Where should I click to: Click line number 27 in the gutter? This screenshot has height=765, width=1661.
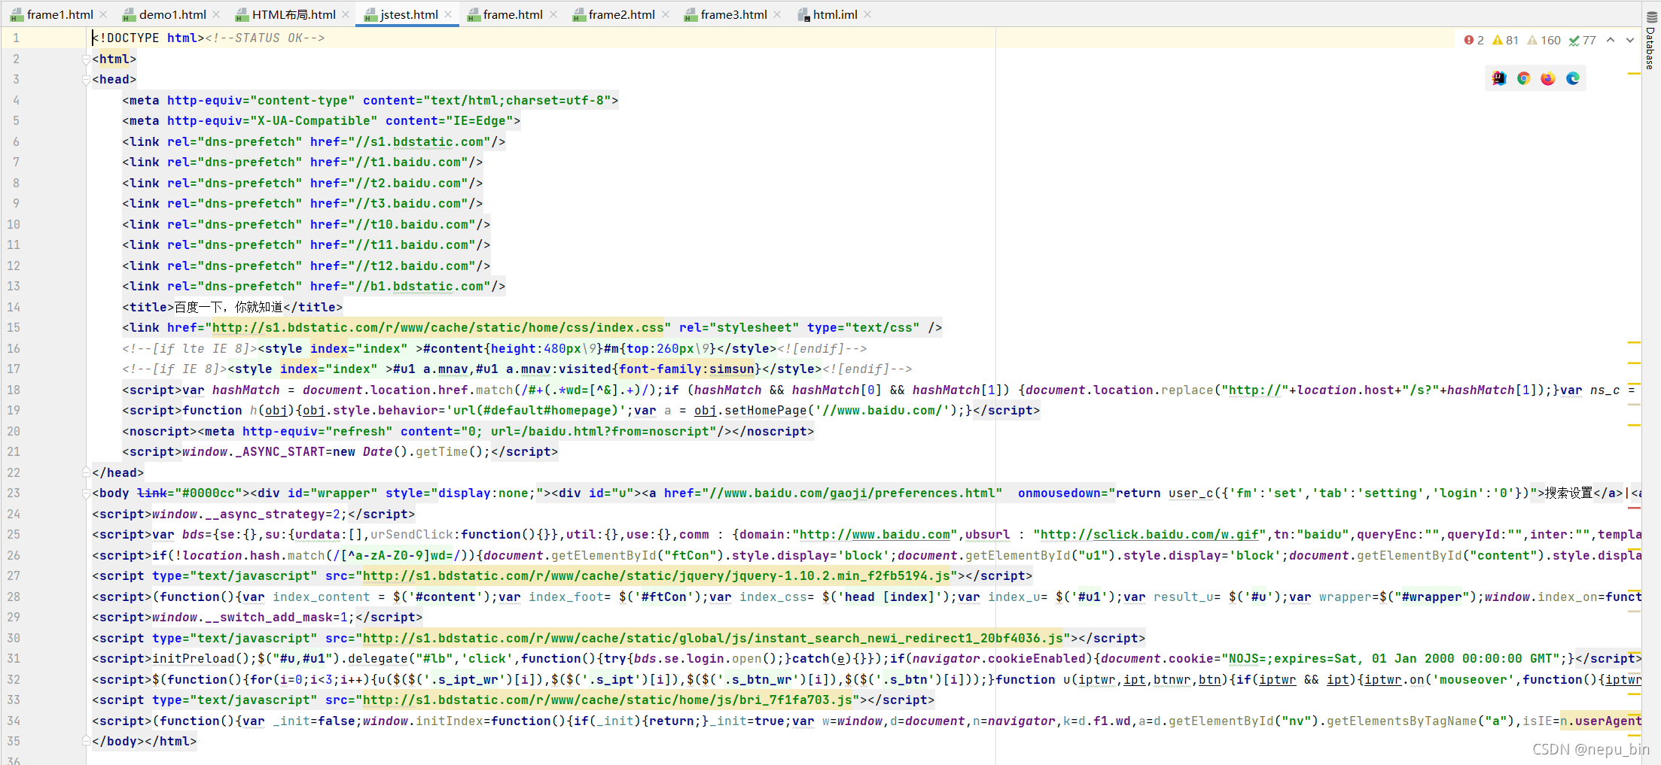pos(14,575)
